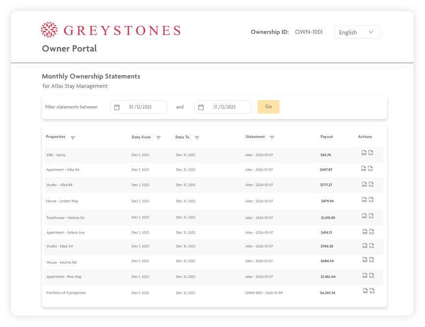Image resolution: width=425 pixels, height=327 pixels.
Task: Download PDF for House - Linden Way
Action: (364, 200)
